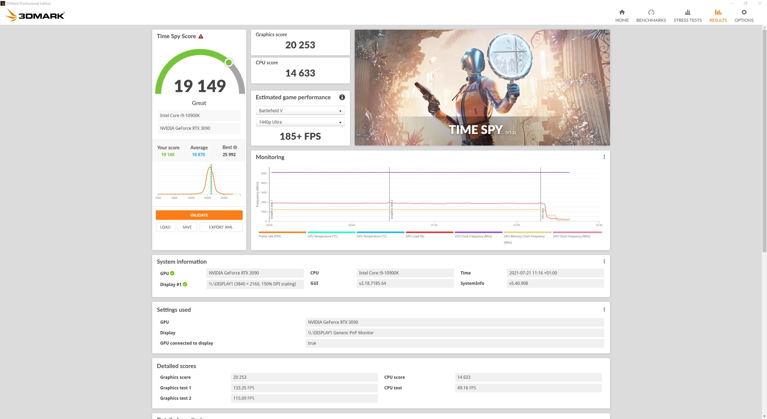This screenshot has height=419, width=767.
Task: Open the 1440p Ultra resolution dropdown
Action: 300,122
